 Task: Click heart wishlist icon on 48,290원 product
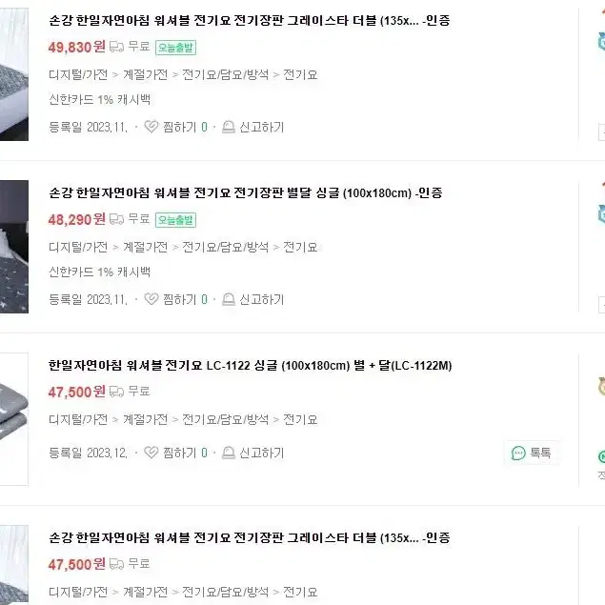[151, 299]
